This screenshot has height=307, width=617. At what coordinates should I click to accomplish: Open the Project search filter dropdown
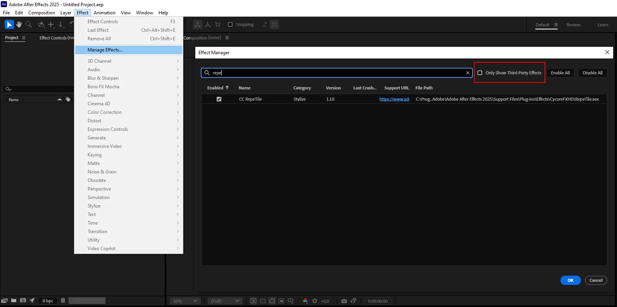(x=9, y=89)
